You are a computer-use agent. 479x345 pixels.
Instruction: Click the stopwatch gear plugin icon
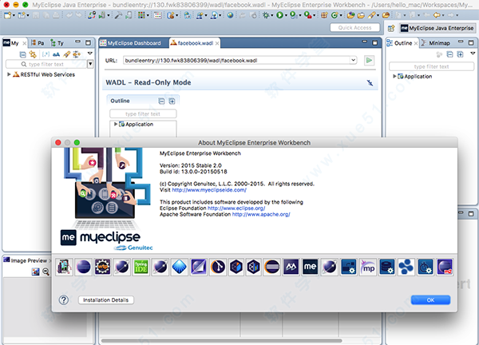pyautogui.click(x=426, y=267)
